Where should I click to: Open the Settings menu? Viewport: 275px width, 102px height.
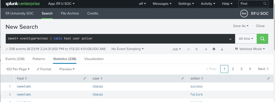coord(186,3)
